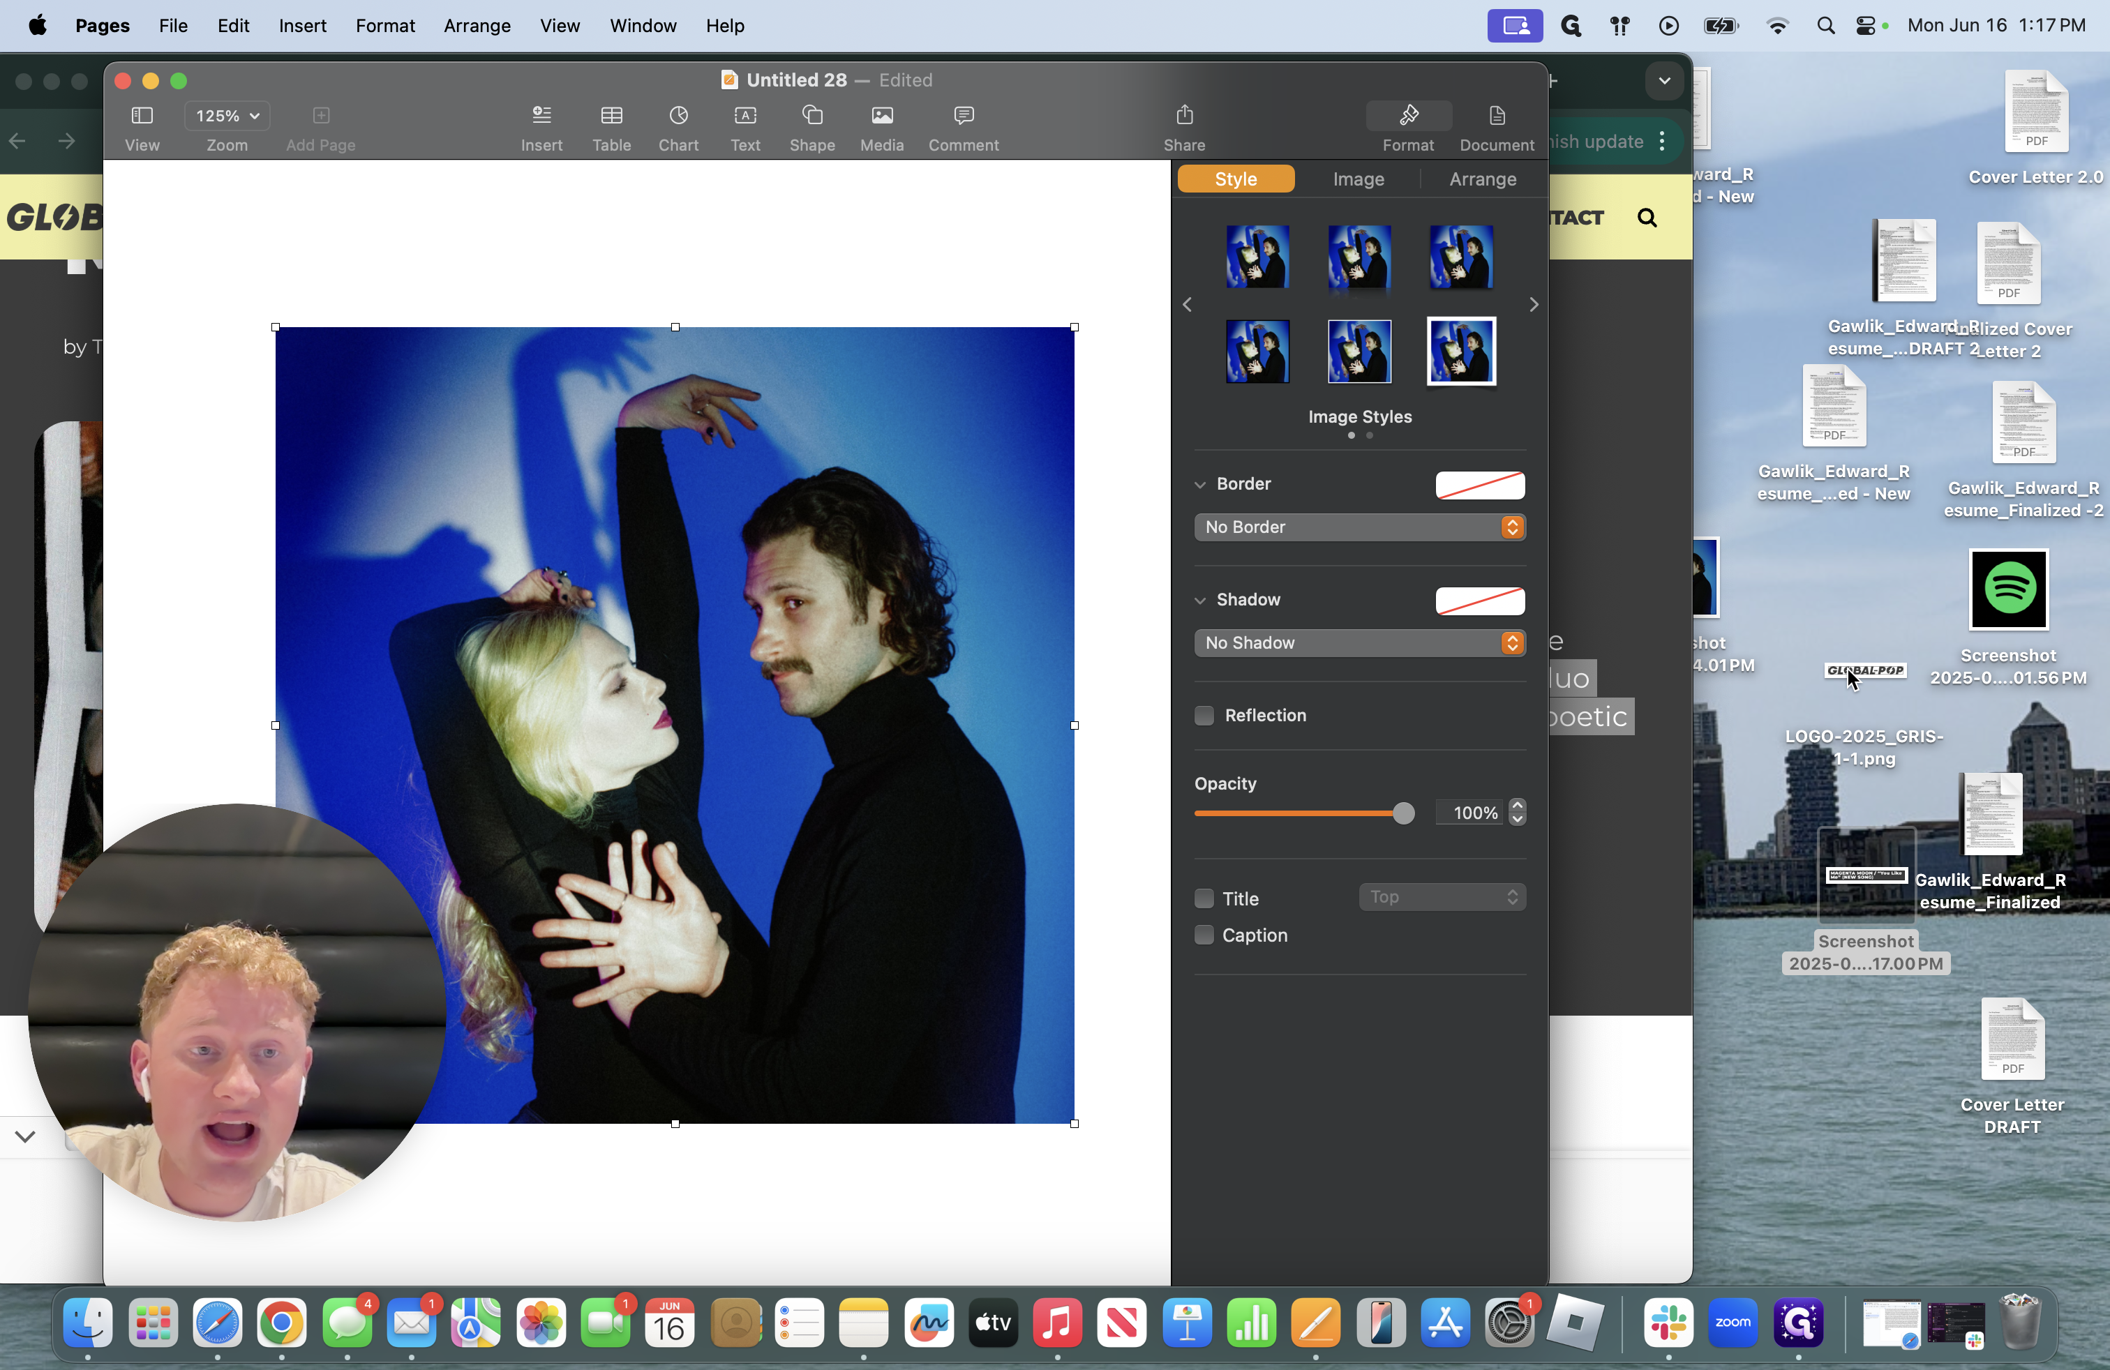Open Safari from the Dock
The height and width of the screenshot is (1370, 2110).
coord(217,1323)
